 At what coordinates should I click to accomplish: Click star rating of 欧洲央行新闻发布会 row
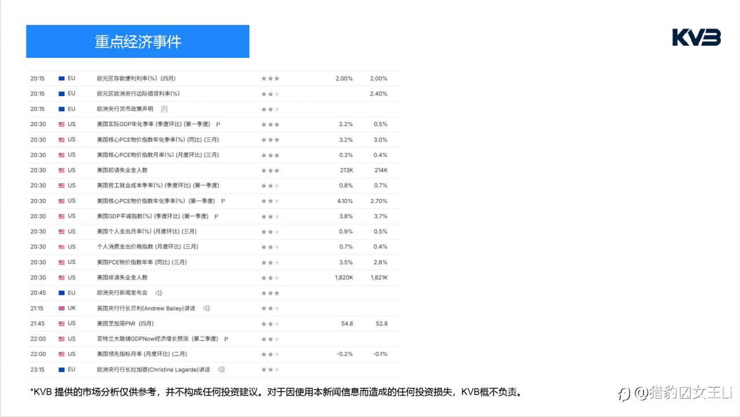(270, 293)
